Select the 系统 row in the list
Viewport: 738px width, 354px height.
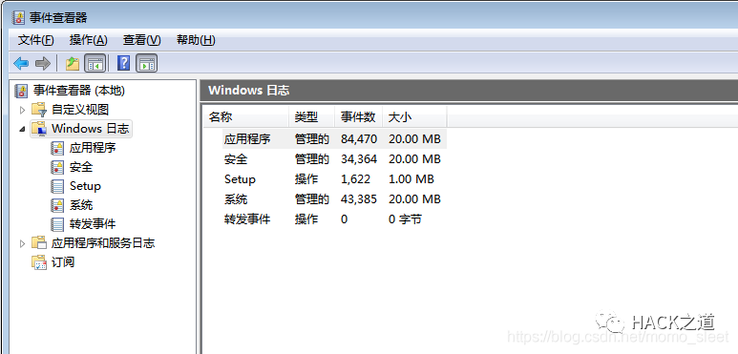click(334, 199)
